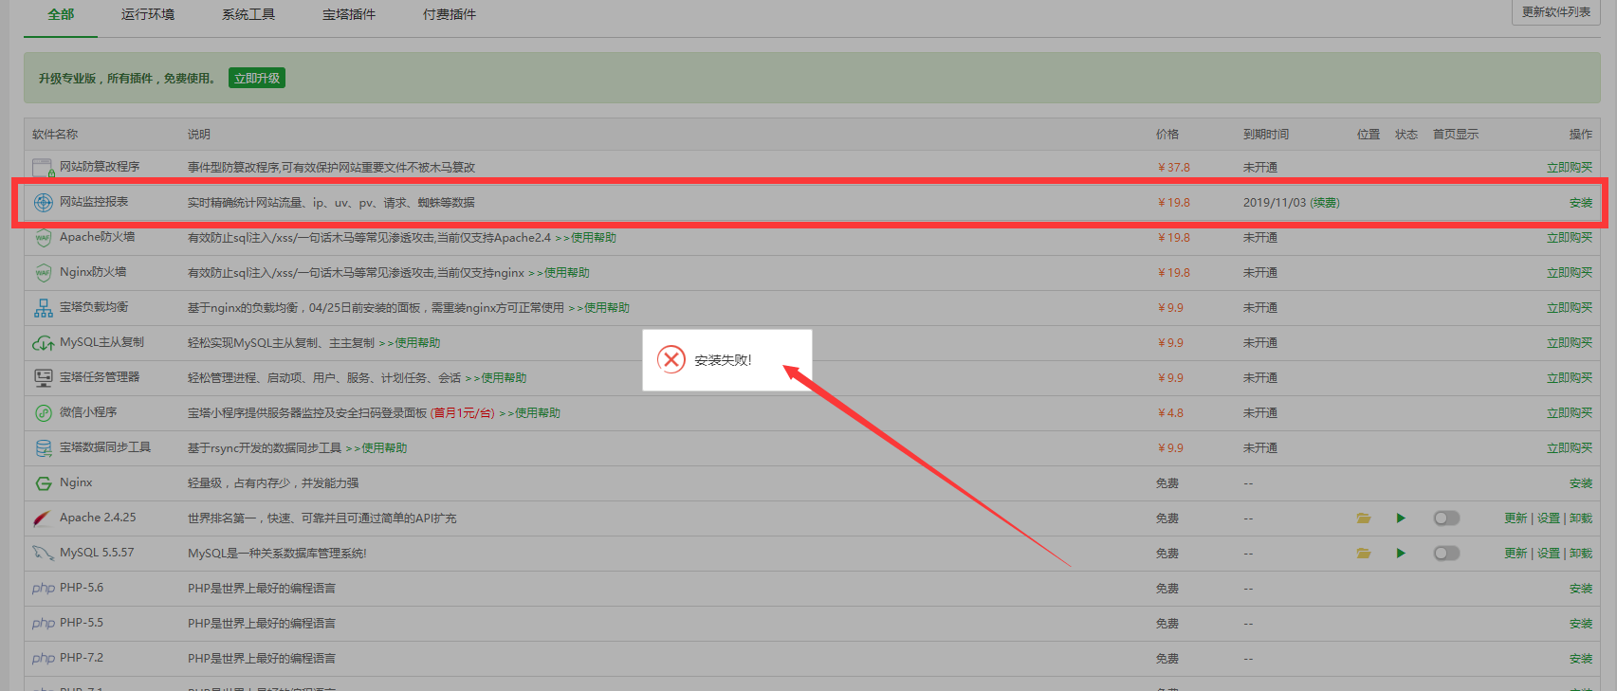Click the 宝塔任务管理器 icon
The height and width of the screenshot is (691, 1617).
[x=44, y=378]
